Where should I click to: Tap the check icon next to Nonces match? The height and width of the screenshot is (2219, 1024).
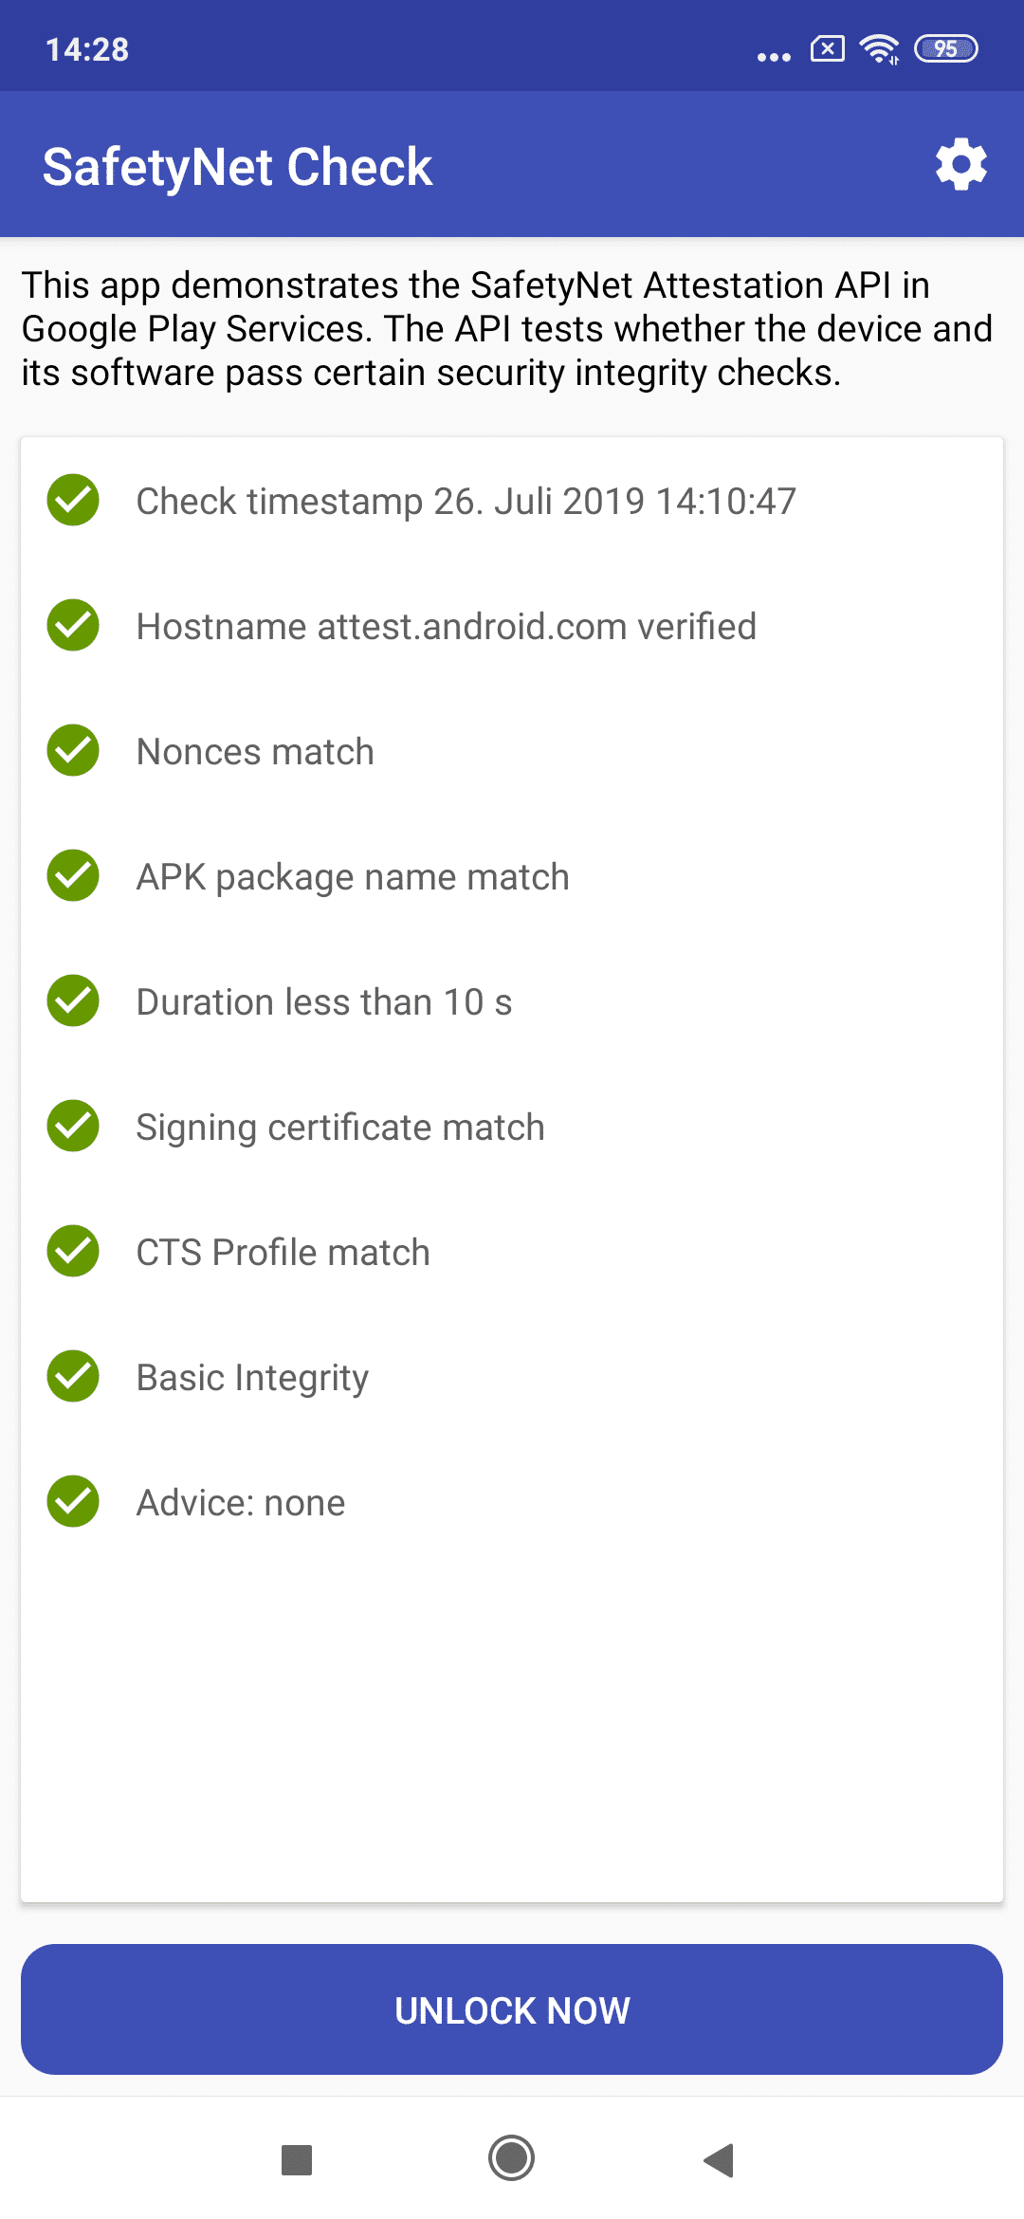coord(73,750)
